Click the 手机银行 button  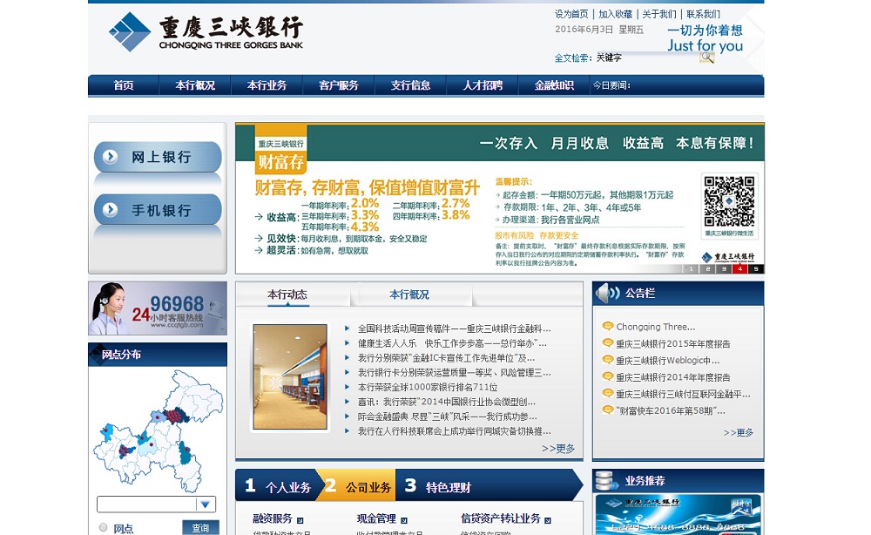[x=158, y=209]
